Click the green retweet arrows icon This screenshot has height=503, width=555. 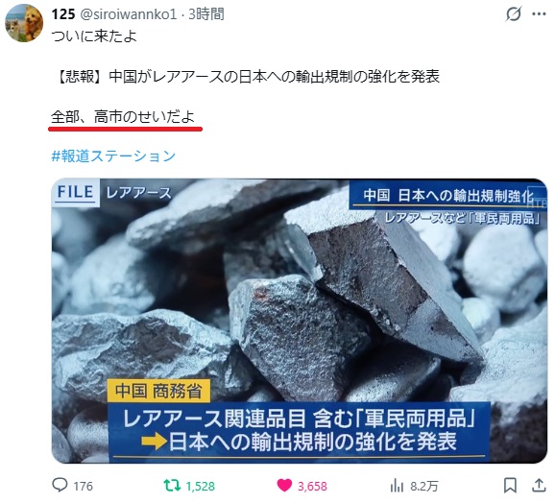[172, 485]
